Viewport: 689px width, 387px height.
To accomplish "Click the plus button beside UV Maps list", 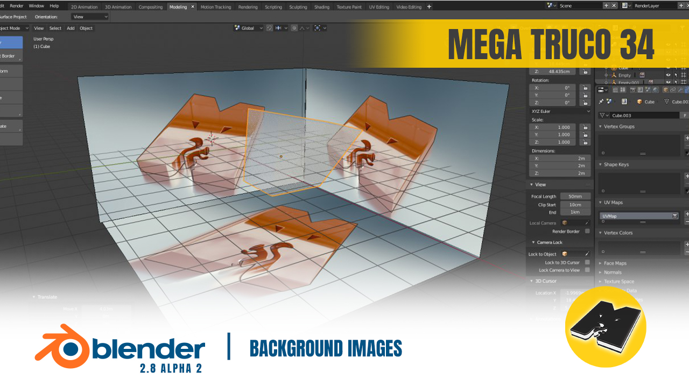I will coord(687,213).
